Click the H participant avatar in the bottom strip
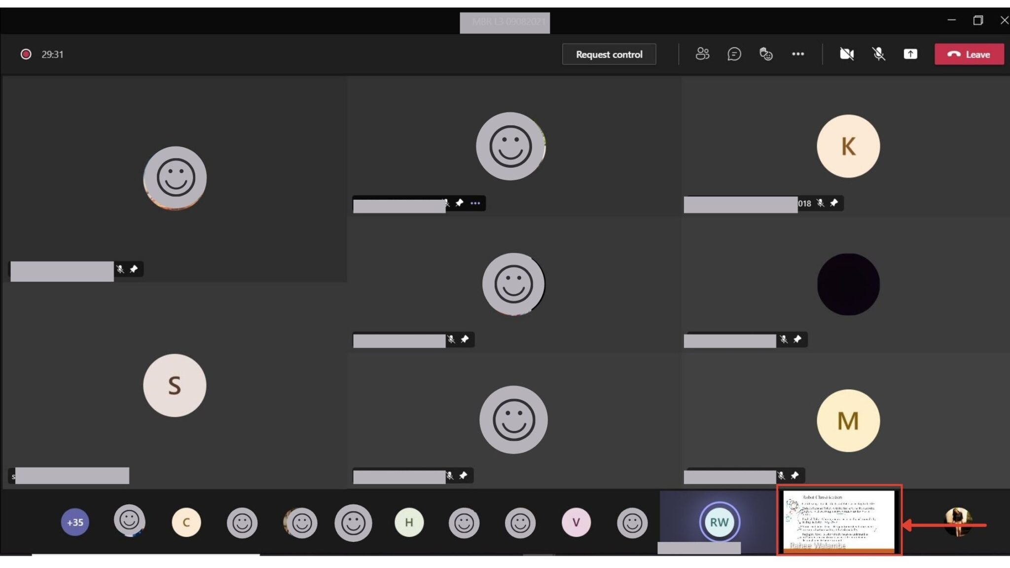 [409, 522]
